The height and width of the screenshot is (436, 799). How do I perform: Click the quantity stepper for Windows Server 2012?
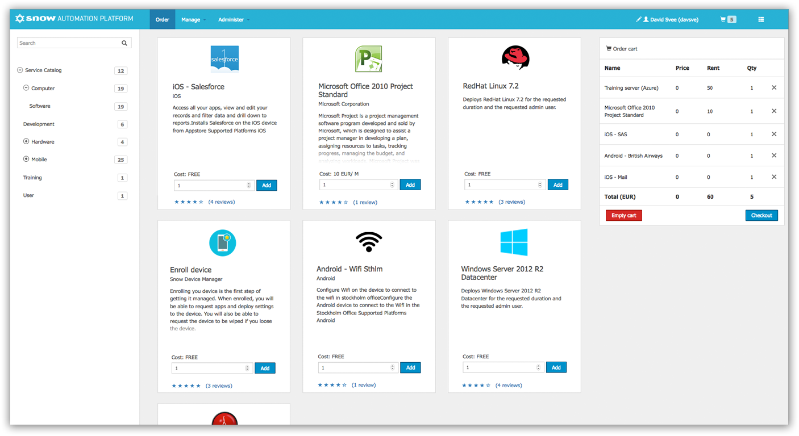[x=538, y=368]
